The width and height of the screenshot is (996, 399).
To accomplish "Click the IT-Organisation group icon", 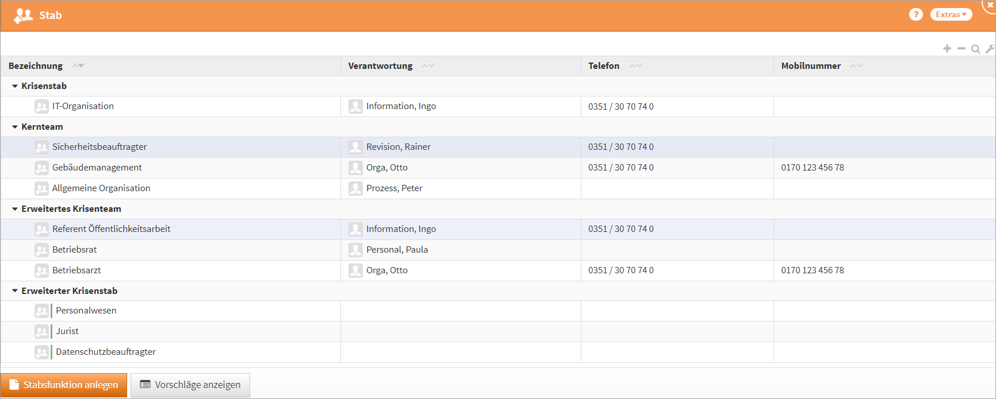I will (41, 106).
